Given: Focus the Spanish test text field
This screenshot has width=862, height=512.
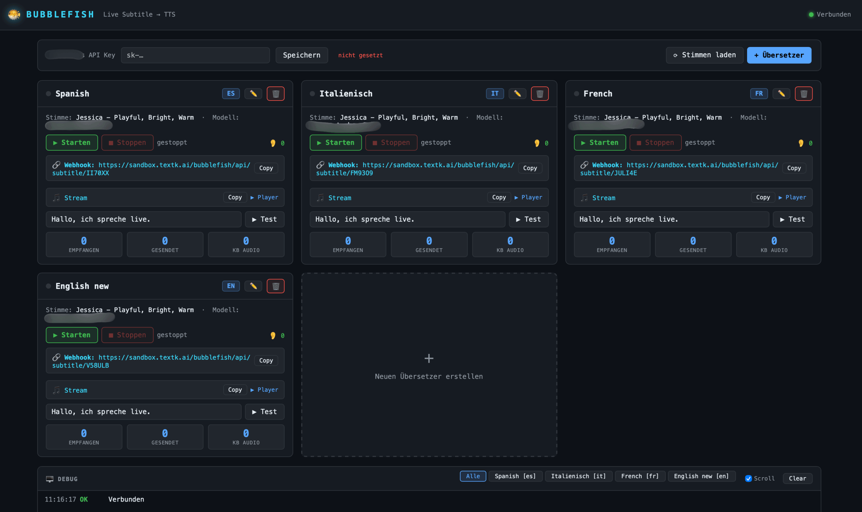Looking at the screenshot, I should 143,220.
